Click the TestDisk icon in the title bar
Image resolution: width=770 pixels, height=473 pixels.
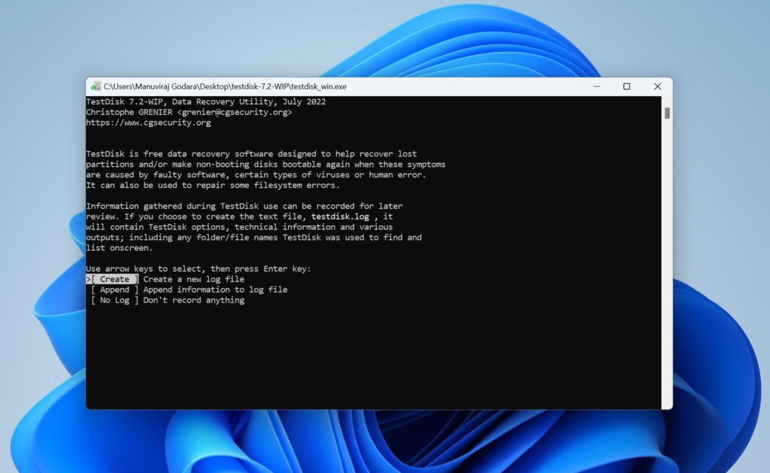pos(96,86)
